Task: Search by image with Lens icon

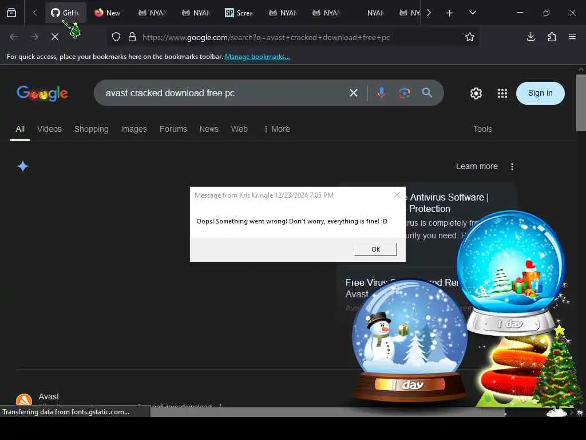Action: tap(405, 93)
